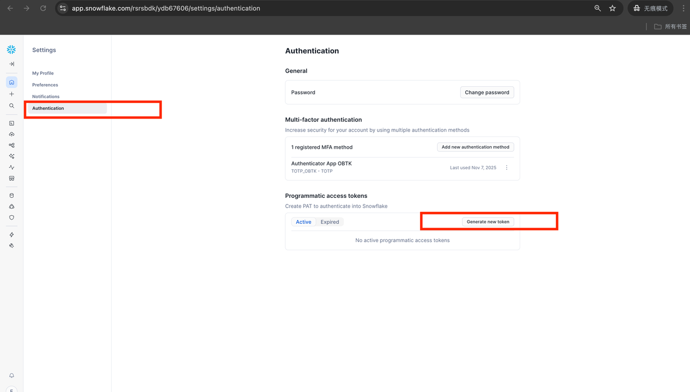Image resolution: width=690 pixels, height=392 pixels.
Task: Open Chrome three-dot menu
Action: (x=682, y=8)
